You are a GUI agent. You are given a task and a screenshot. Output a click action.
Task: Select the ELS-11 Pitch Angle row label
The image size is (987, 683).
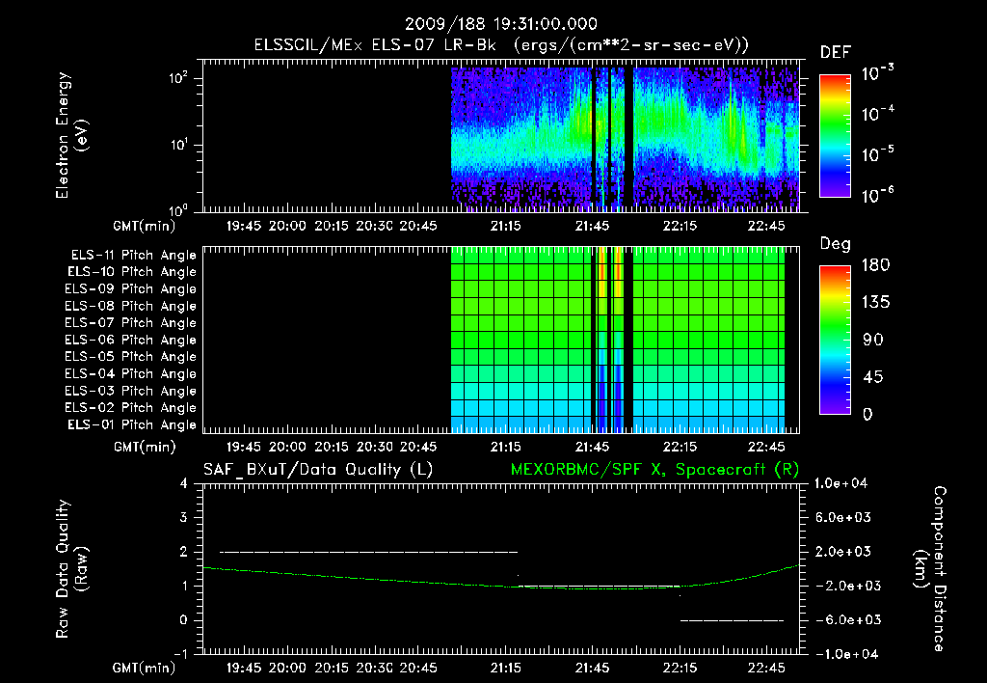click(133, 256)
